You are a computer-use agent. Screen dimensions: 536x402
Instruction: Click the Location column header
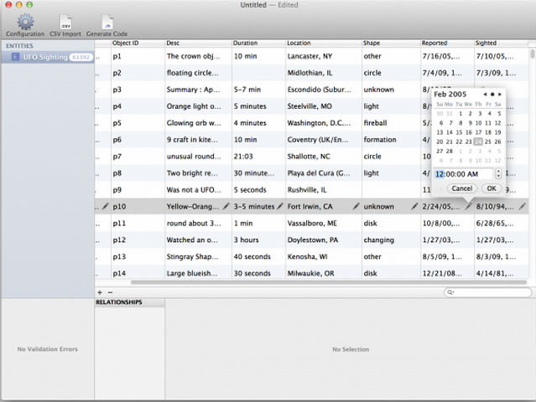click(322, 43)
